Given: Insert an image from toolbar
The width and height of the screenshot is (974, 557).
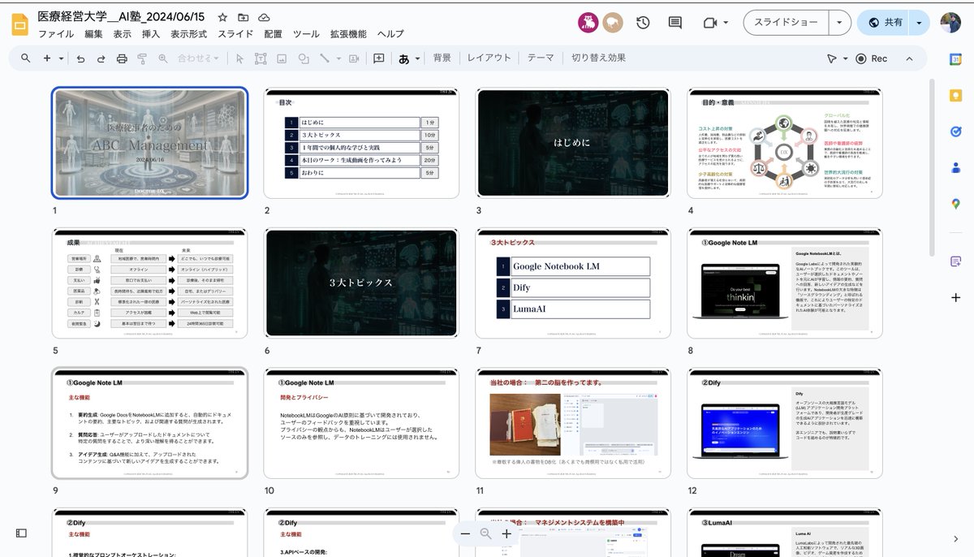Looking at the screenshot, I should 282,58.
